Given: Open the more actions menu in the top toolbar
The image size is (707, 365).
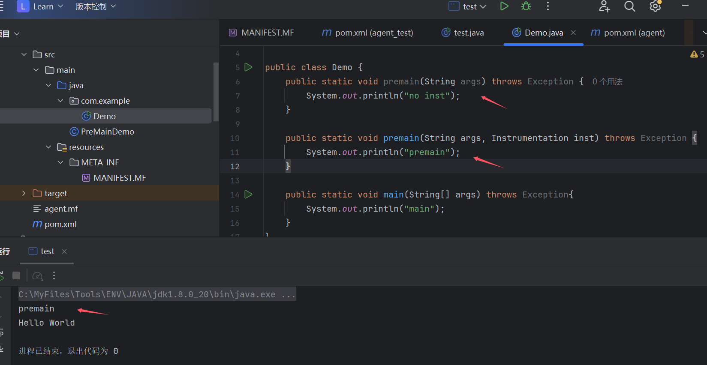Looking at the screenshot, I should pos(548,6).
